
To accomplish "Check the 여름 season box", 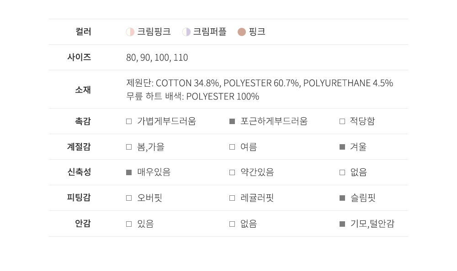I will click(232, 147).
